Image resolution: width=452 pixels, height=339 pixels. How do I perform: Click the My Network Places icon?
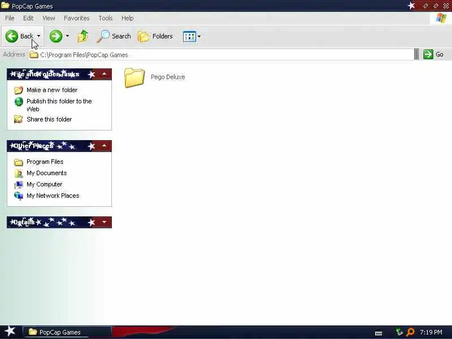(19, 195)
